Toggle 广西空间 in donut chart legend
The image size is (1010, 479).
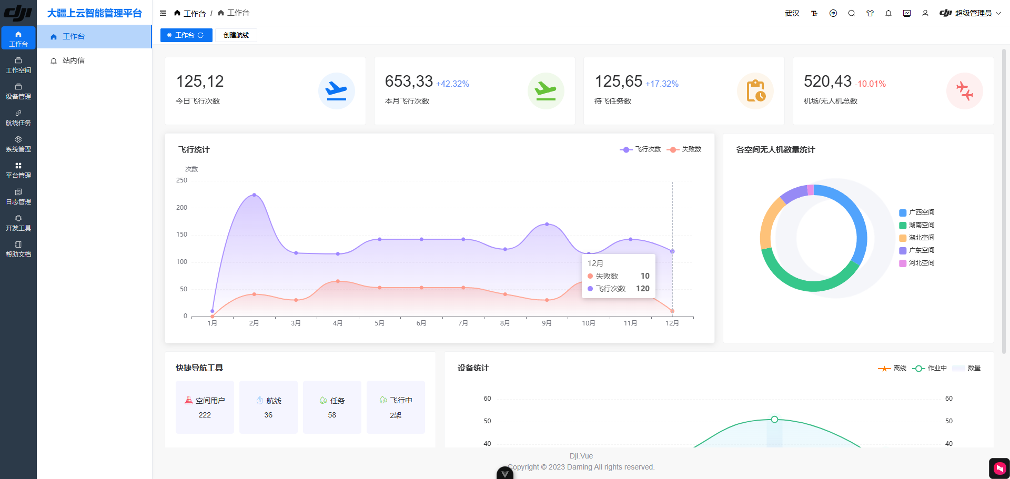917,212
